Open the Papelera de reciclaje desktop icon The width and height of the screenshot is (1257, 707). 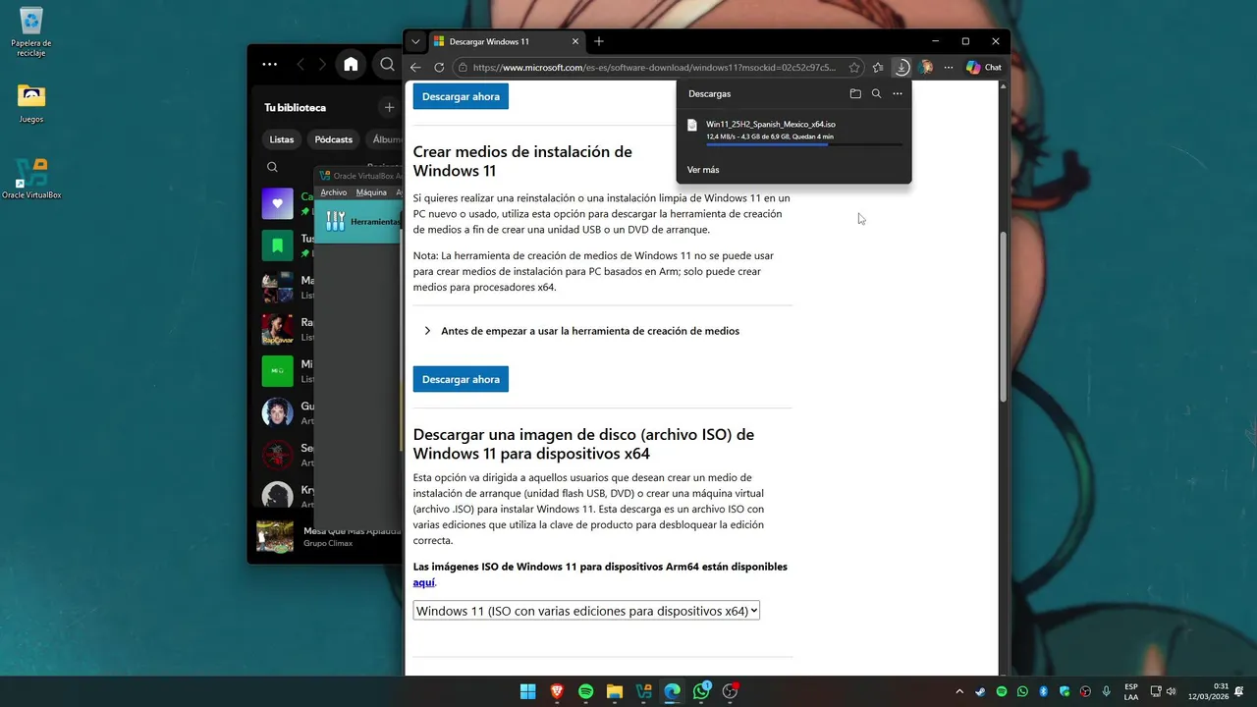(x=31, y=30)
